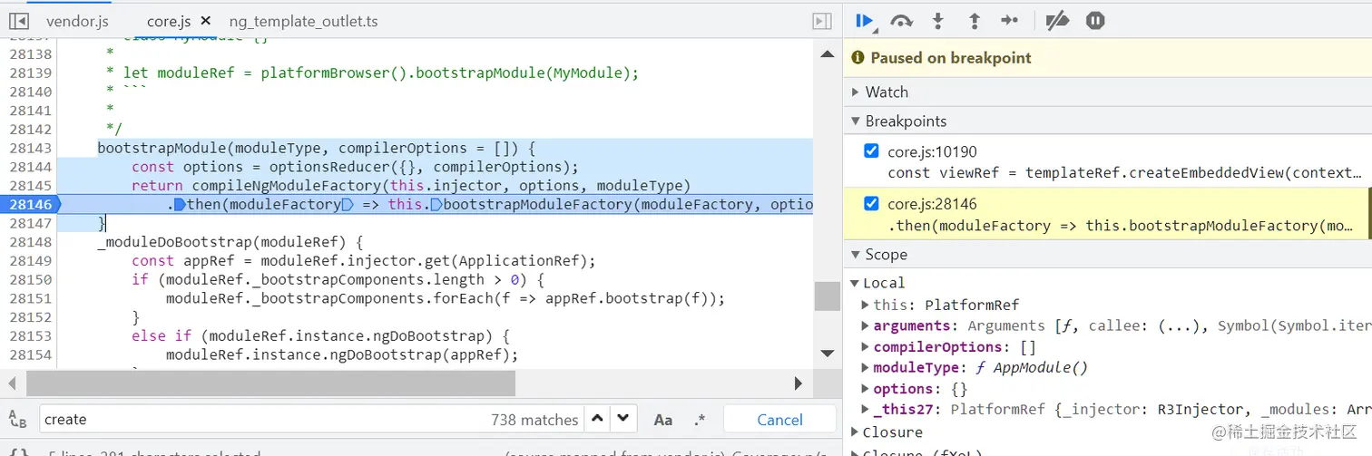Expand the _this27 PlatformRef variable

click(866, 409)
